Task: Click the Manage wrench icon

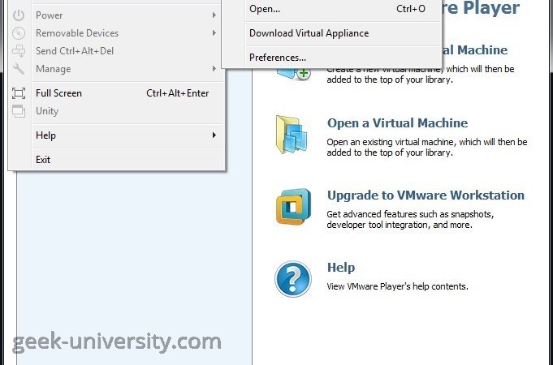Action: pyautogui.click(x=19, y=69)
